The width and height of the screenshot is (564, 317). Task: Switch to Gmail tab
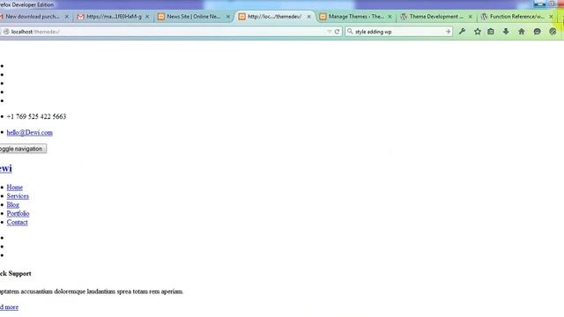click(109, 17)
